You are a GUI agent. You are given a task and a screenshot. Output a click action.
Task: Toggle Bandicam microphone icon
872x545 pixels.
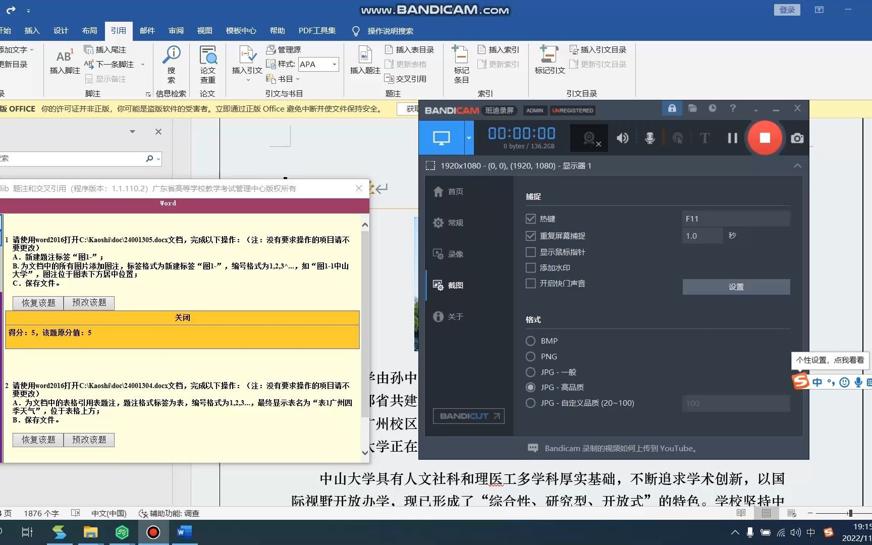click(x=650, y=138)
